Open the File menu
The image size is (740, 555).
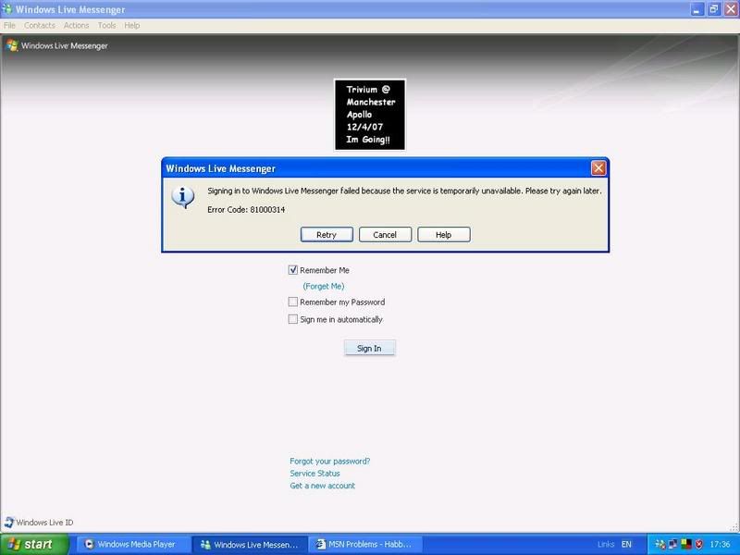coord(10,25)
